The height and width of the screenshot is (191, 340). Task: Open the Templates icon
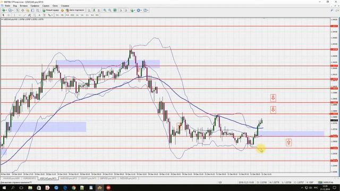point(145,10)
